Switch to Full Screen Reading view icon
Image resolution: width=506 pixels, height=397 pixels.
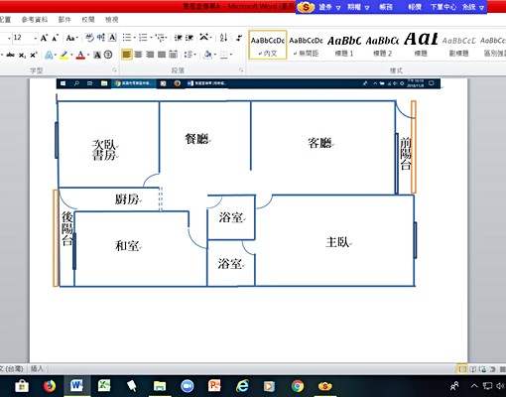coord(473,369)
